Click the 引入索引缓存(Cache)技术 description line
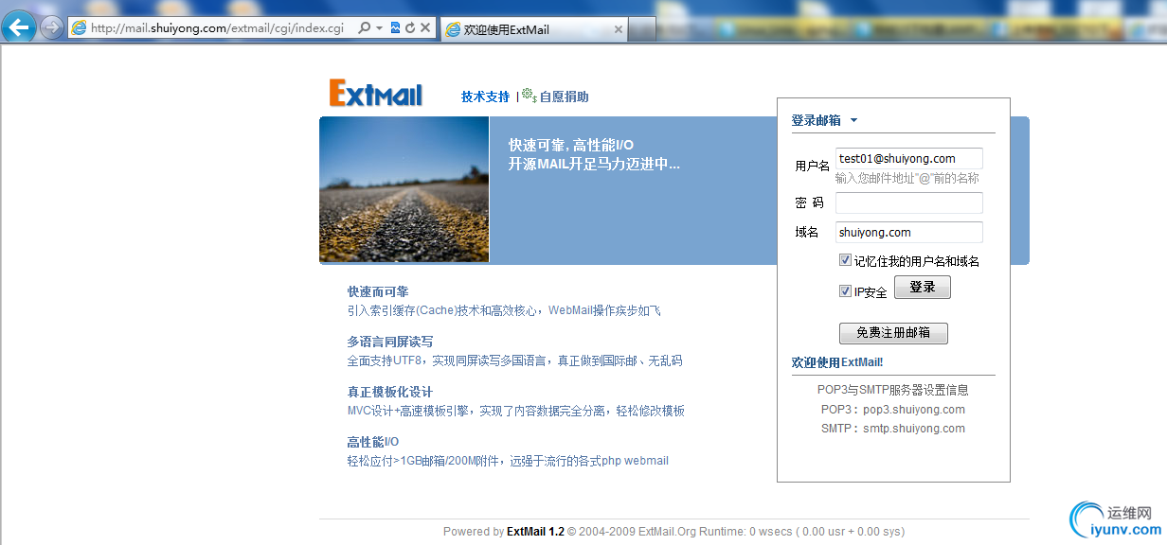 tap(504, 310)
